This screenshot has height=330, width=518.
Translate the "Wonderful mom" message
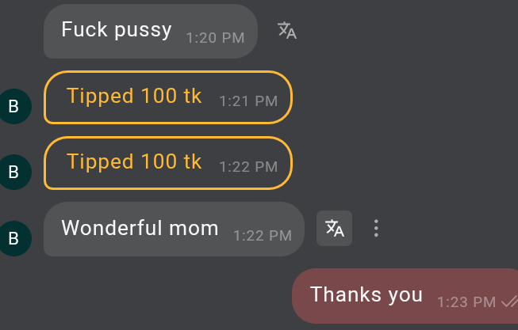335,229
